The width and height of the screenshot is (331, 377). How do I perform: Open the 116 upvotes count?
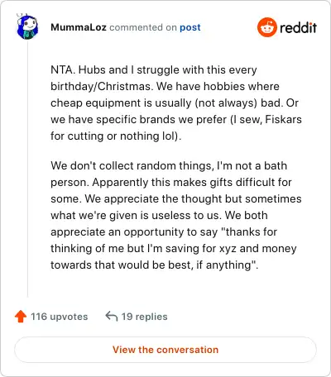[x=60, y=317]
